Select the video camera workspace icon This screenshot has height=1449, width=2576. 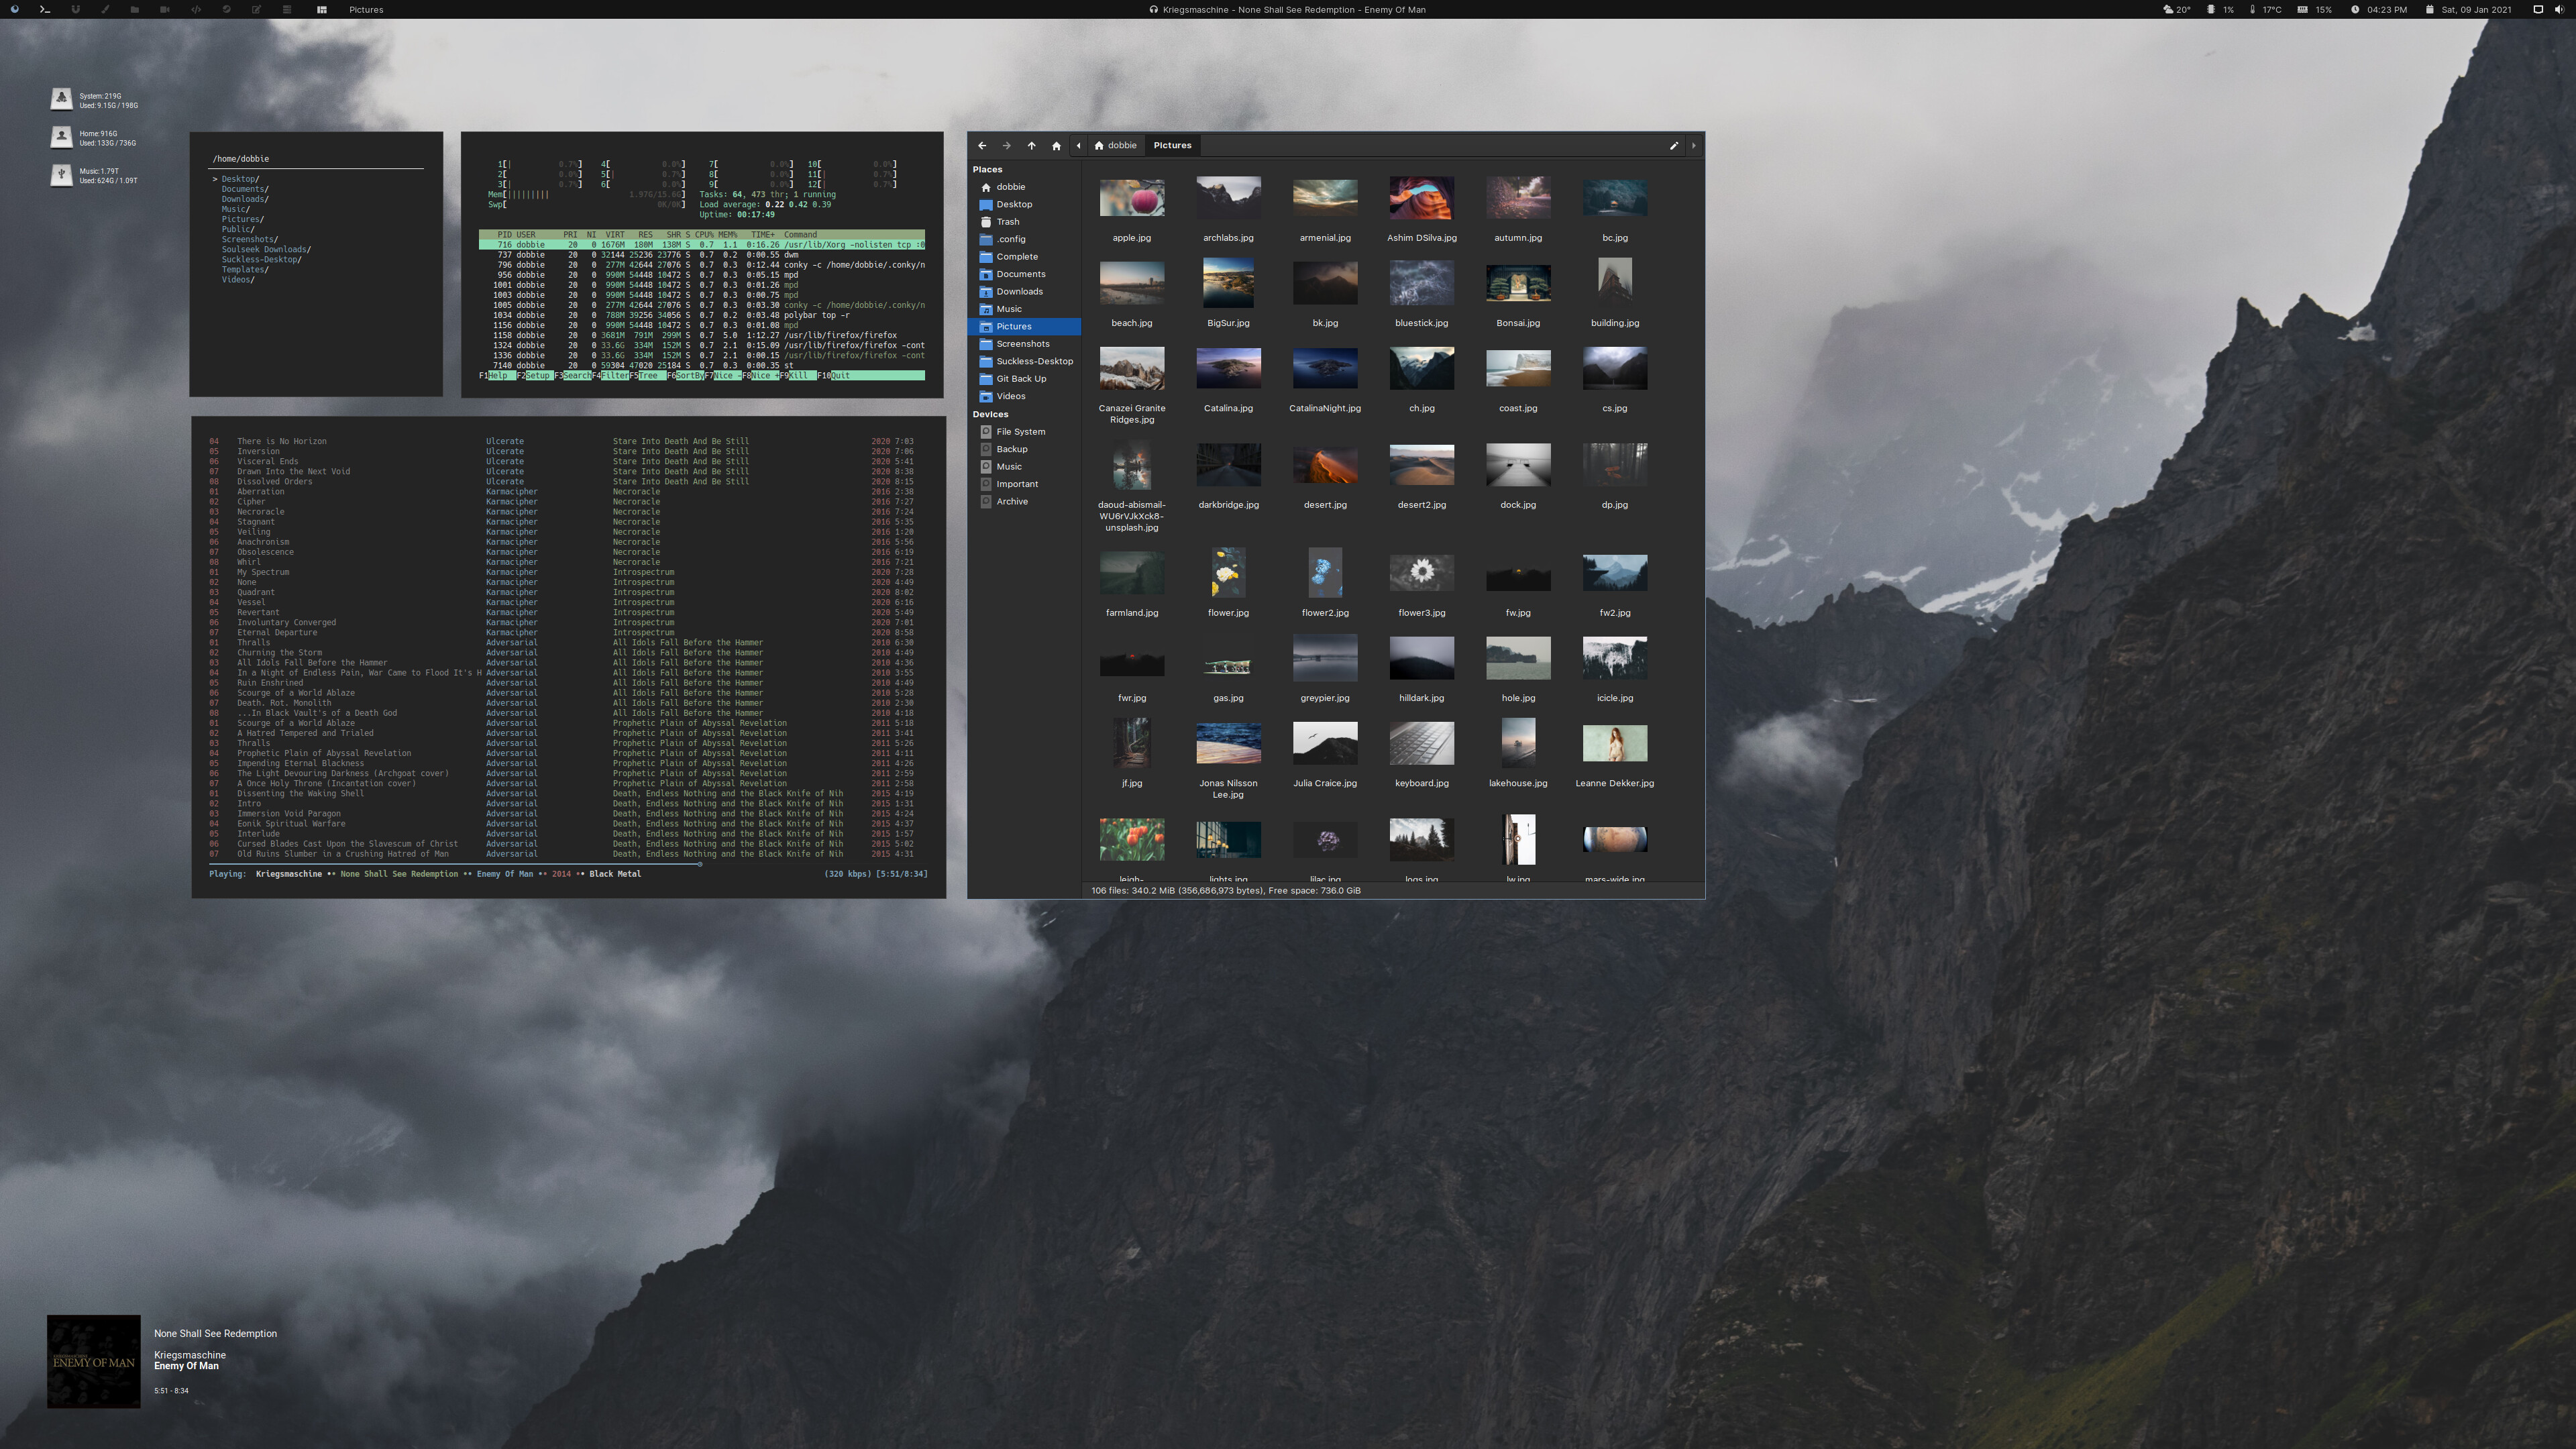tap(165, 9)
